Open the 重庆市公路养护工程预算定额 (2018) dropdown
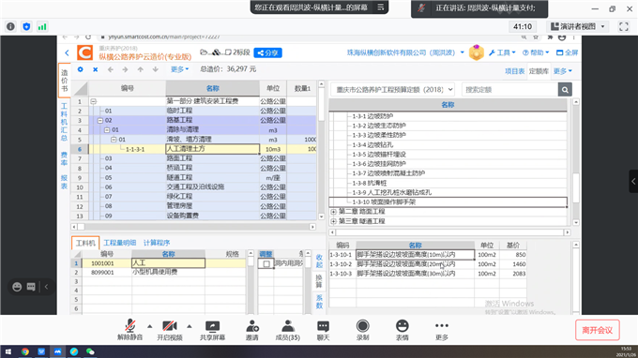 (x=392, y=90)
